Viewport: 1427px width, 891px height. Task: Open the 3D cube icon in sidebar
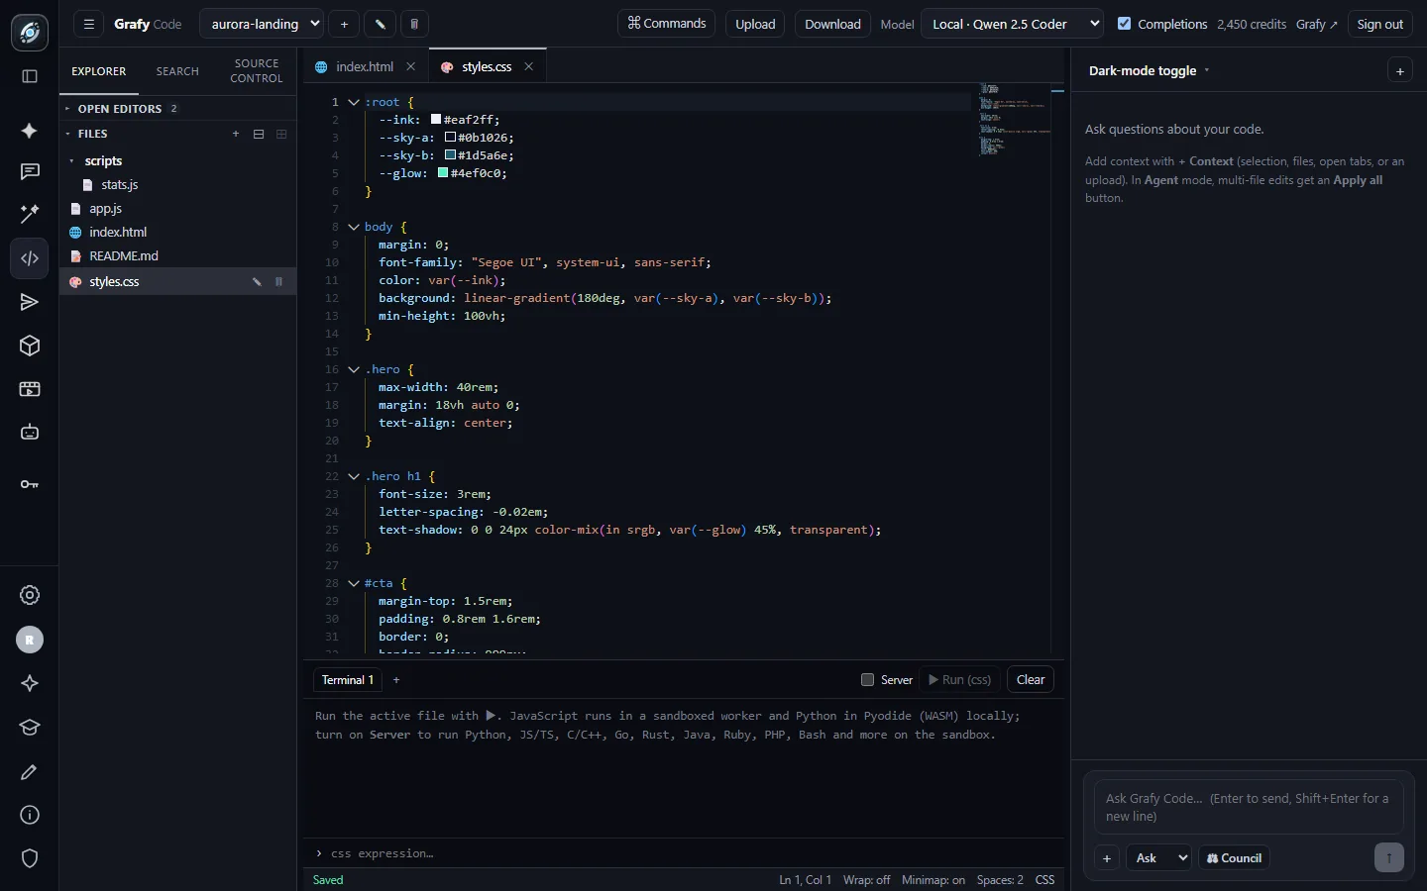point(30,346)
